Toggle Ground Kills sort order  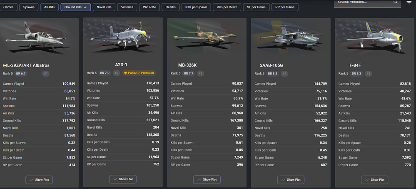coord(76,7)
